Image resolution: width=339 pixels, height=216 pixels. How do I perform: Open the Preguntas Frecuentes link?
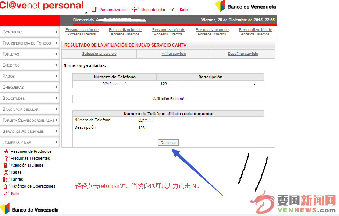(x=30, y=158)
